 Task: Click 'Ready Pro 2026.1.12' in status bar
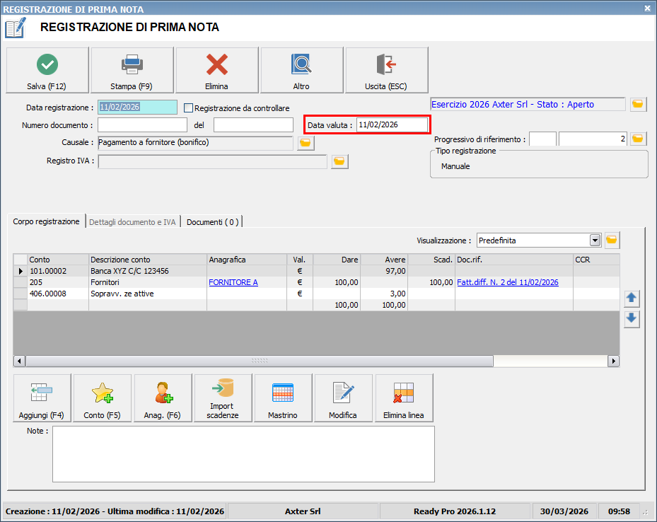pos(455,511)
